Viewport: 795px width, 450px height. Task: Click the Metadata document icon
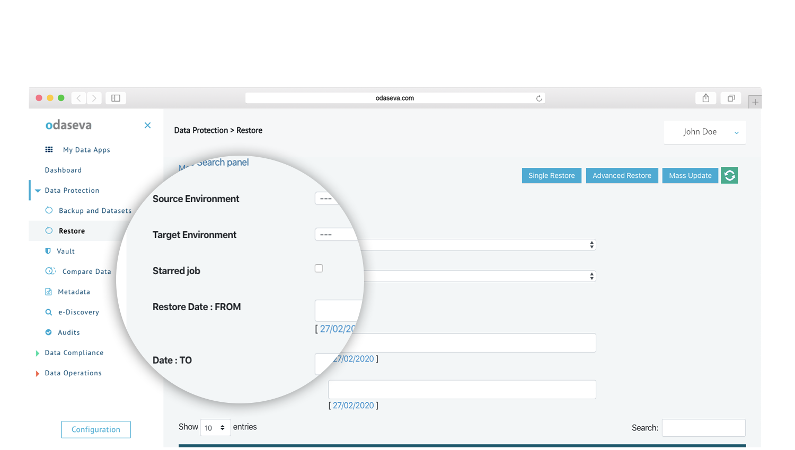[x=48, y=292]
